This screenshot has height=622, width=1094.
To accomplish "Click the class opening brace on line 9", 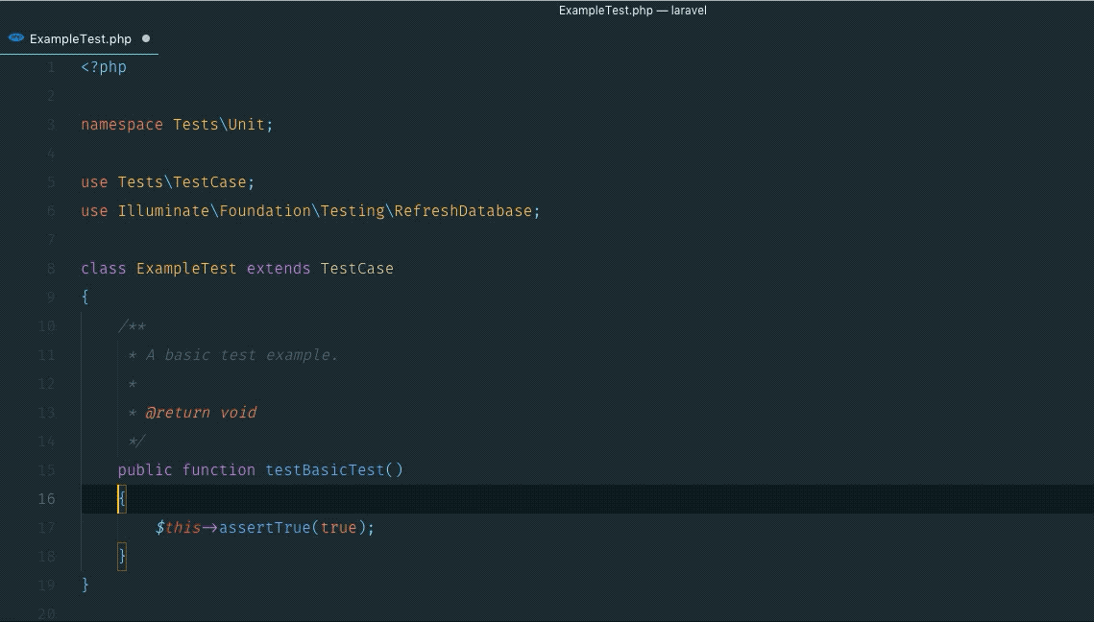I will 85,298.
